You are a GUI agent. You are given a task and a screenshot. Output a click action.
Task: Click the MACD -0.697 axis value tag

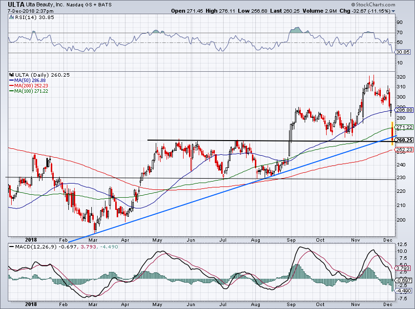coord(403,280)
